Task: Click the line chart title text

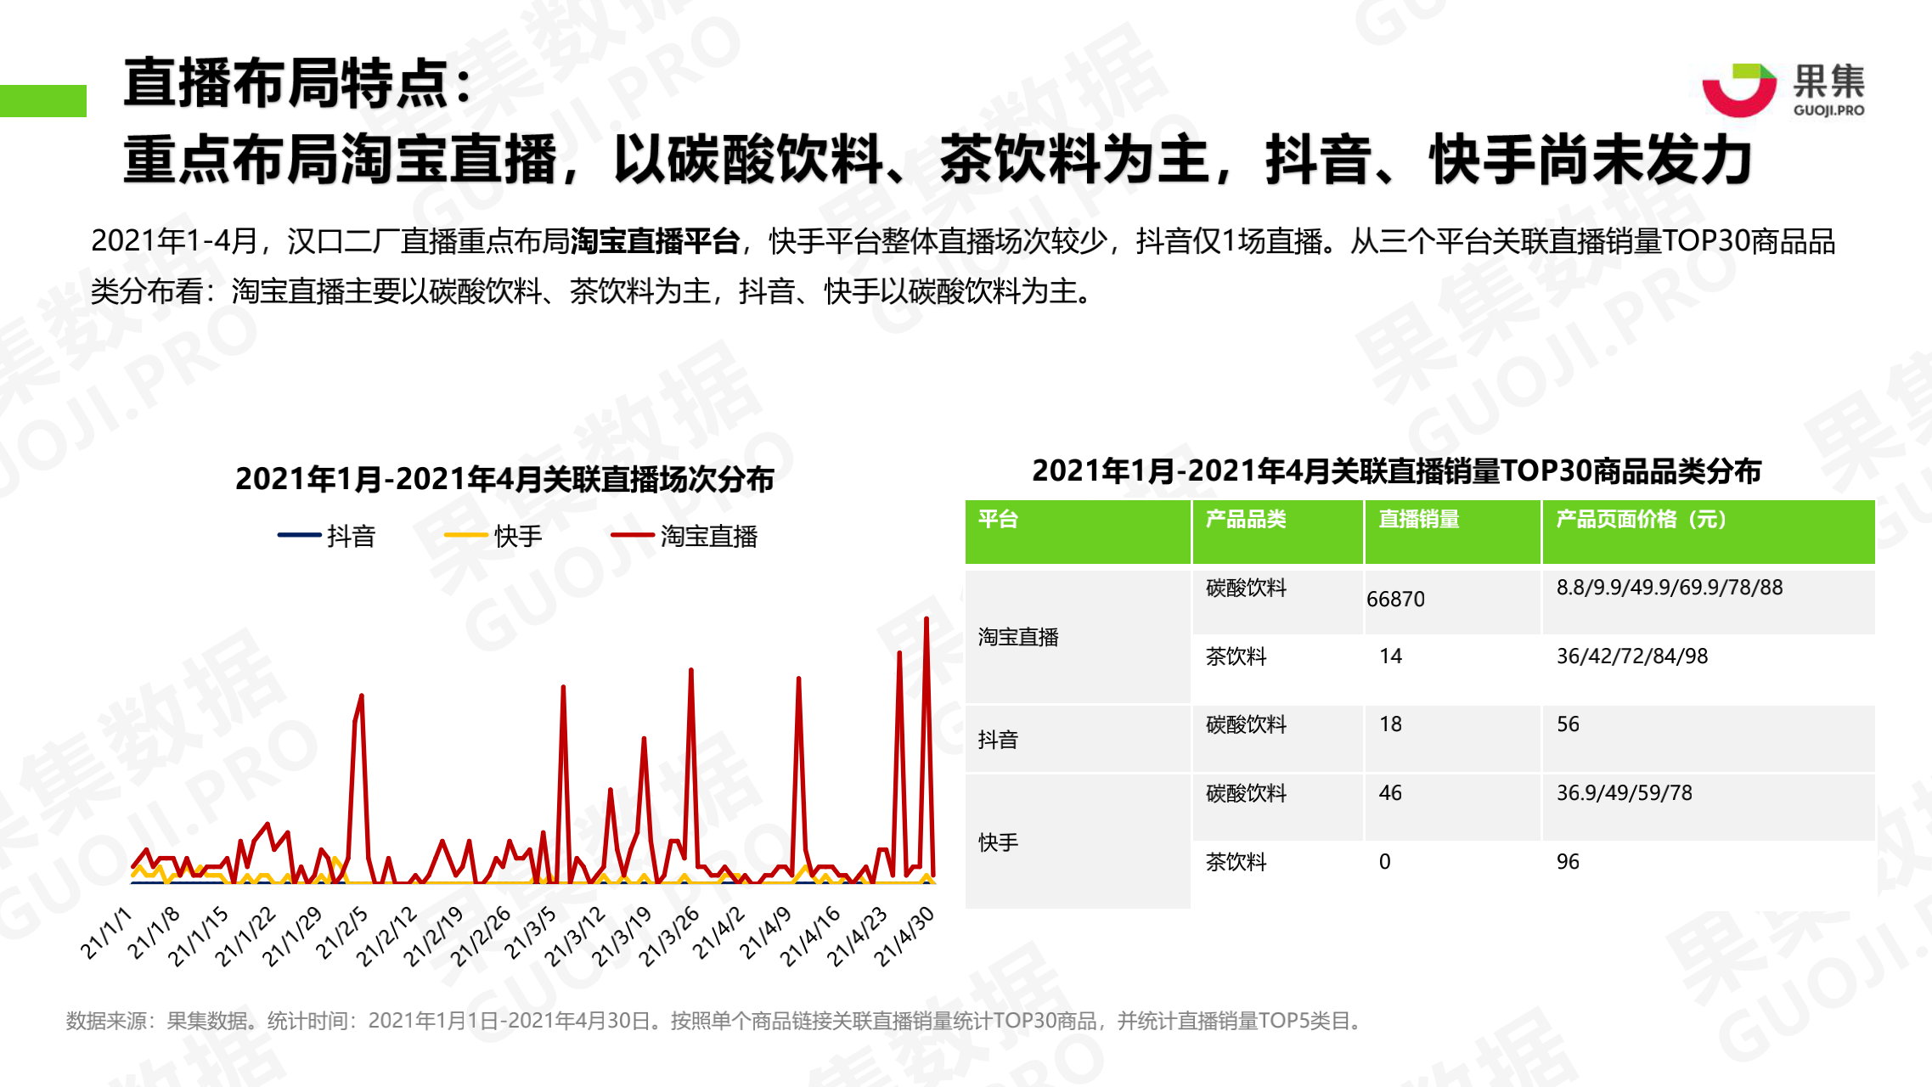Action: tap(504, 479)
